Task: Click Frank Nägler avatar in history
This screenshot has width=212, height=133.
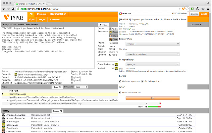Action: 3,121
